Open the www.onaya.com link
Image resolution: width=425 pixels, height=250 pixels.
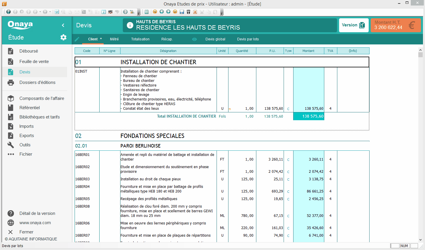35,223
